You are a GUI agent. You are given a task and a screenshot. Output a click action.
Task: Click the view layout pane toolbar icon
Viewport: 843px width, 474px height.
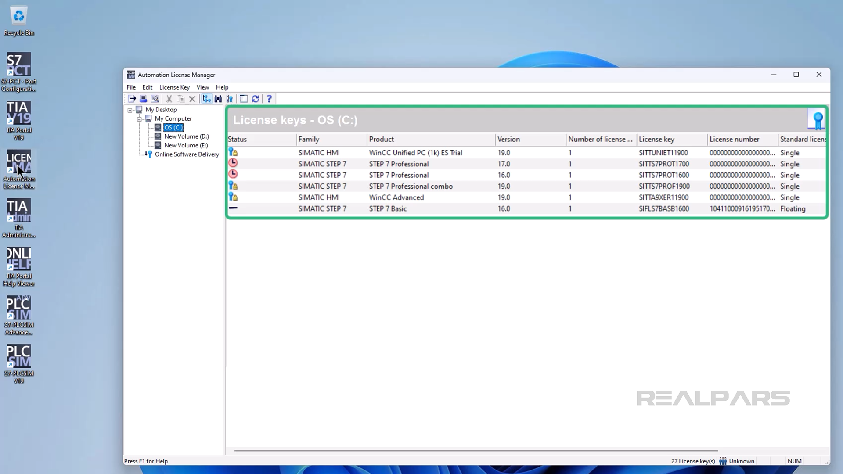[244, 99]
